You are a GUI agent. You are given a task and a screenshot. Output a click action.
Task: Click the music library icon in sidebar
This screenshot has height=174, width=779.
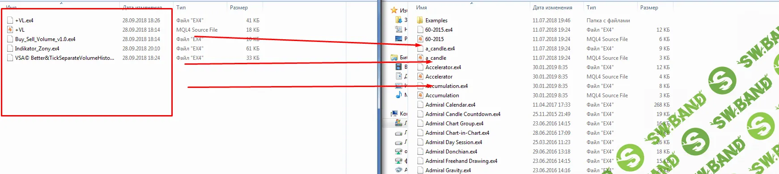(x=398, y=95)
